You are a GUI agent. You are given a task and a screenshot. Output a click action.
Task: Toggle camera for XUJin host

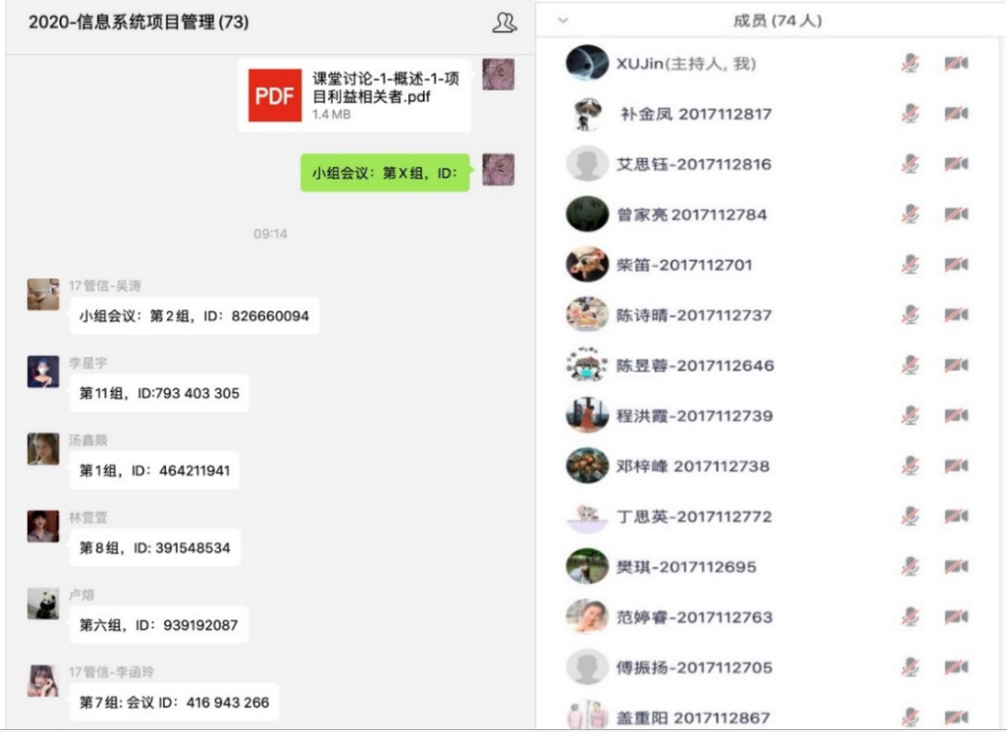tap(957, 63)
